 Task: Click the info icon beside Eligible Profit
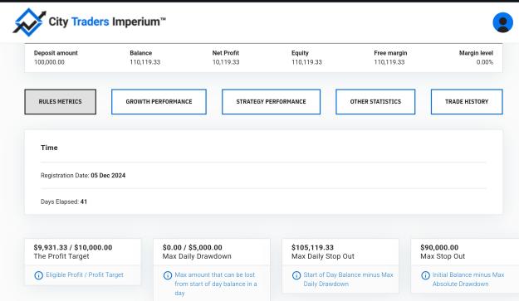pos(39,275)
